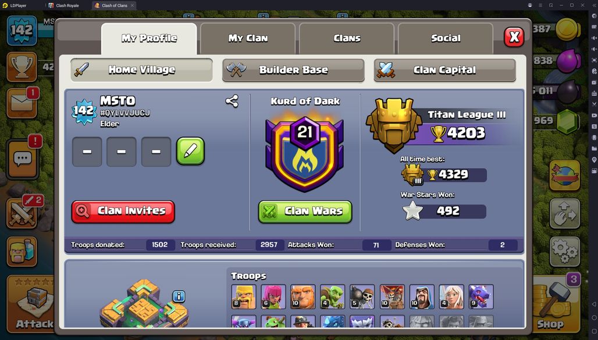Open the trophy rankings icon
Screen dimensions: 598x340
pyautogui.click(x=22, y=67)
